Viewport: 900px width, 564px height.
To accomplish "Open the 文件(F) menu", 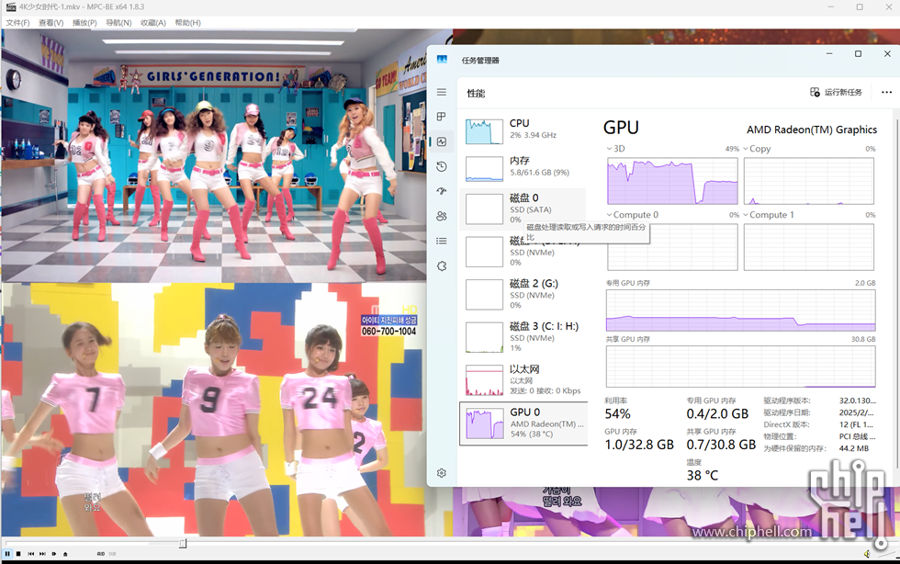I will [x=17, y=22].
